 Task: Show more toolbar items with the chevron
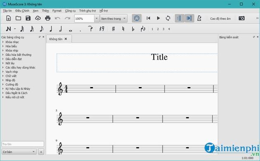[257, 18]
